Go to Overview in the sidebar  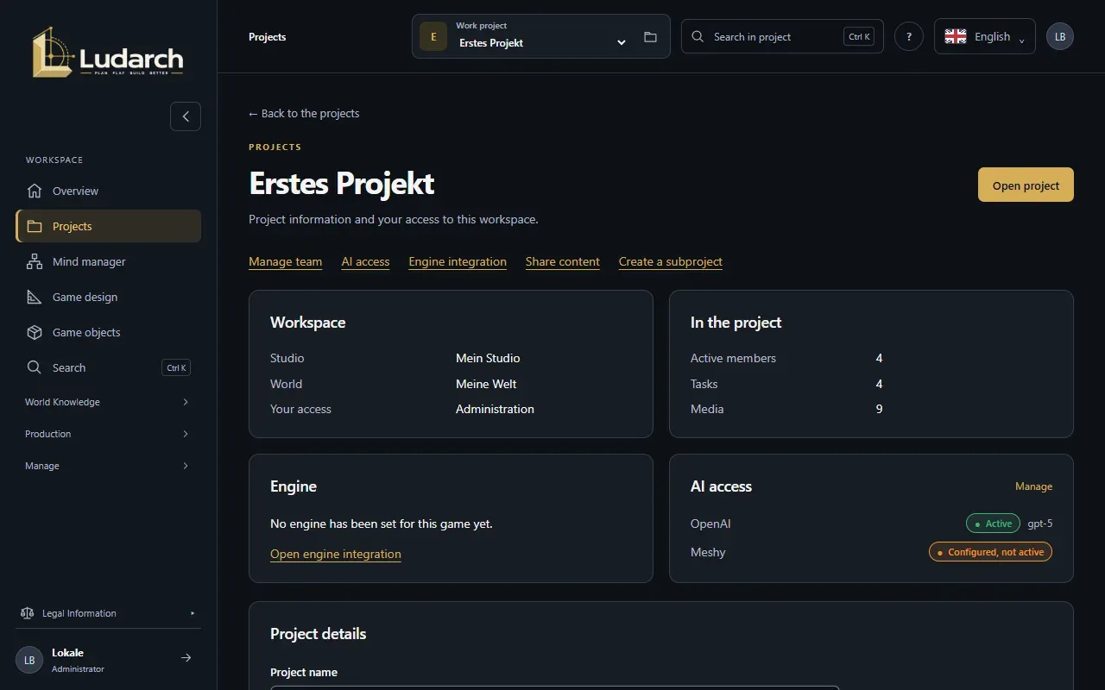pos(109,191)
